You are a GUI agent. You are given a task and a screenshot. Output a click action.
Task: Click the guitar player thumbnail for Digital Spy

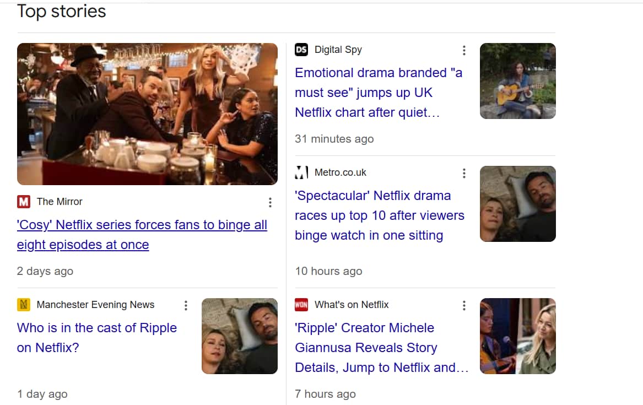coord(517,81)
